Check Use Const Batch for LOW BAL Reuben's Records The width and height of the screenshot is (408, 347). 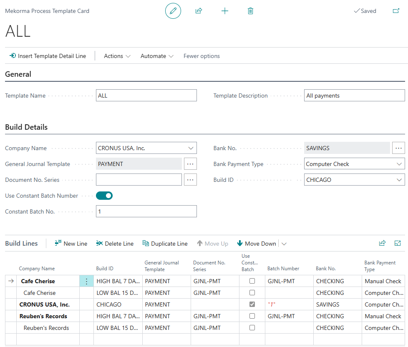(x=252, y=328)
